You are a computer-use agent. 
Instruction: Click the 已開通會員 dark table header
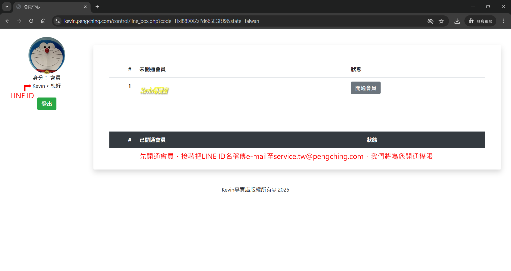tap(153, 140)
